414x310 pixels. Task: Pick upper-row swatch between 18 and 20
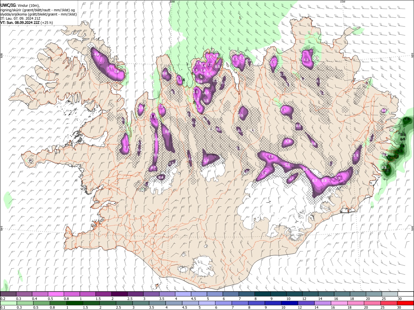click(358, 294)
